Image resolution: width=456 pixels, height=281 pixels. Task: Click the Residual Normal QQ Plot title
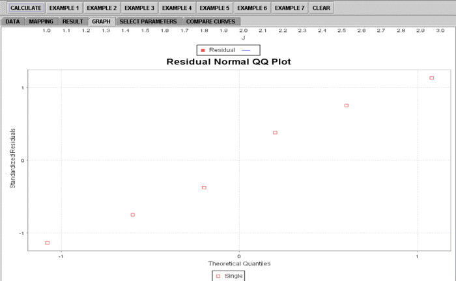(228, 62)
